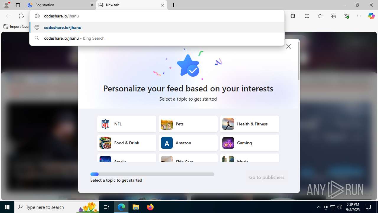Close the New tab tab
Screen dimensions: 378x213
163,5
